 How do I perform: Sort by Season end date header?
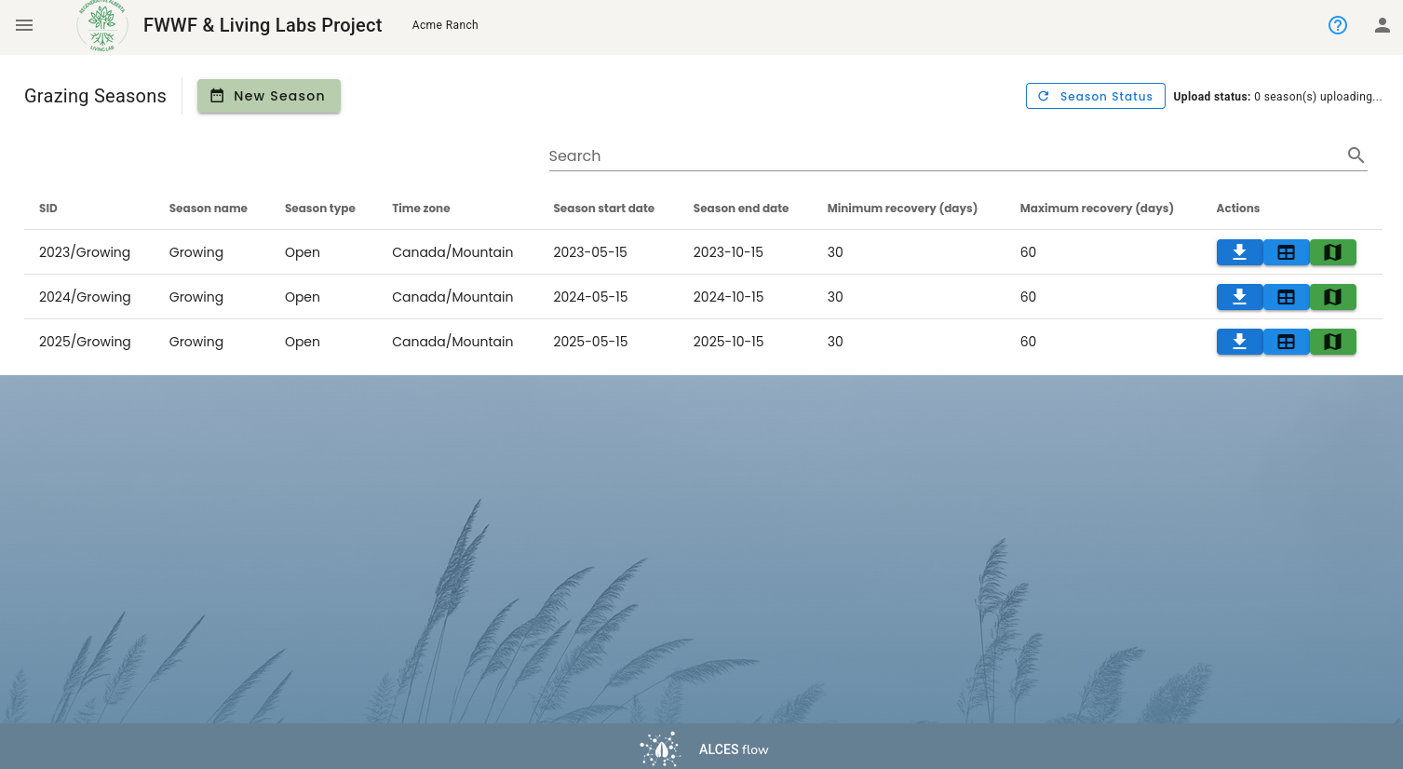pyautogui.click(x=741, y=209)
